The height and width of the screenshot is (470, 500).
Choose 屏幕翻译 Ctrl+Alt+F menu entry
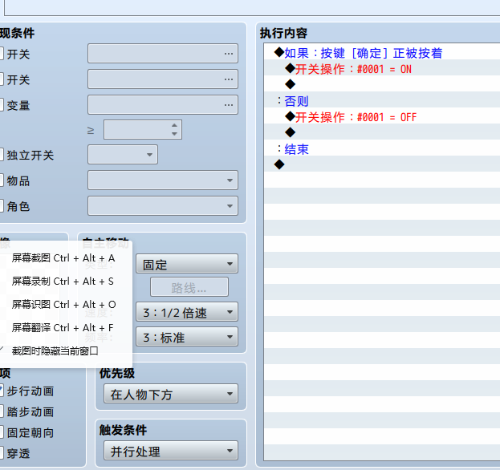tap(63, 327)
